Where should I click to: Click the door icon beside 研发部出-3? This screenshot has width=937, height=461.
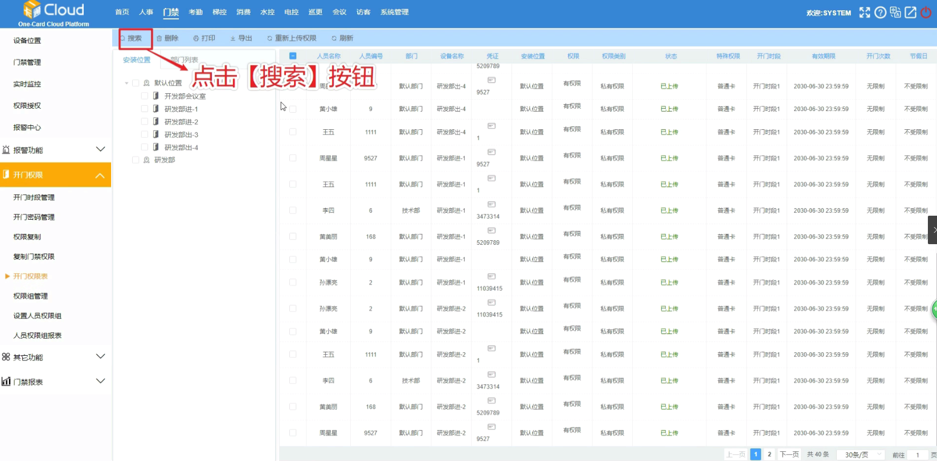[156, 134]
